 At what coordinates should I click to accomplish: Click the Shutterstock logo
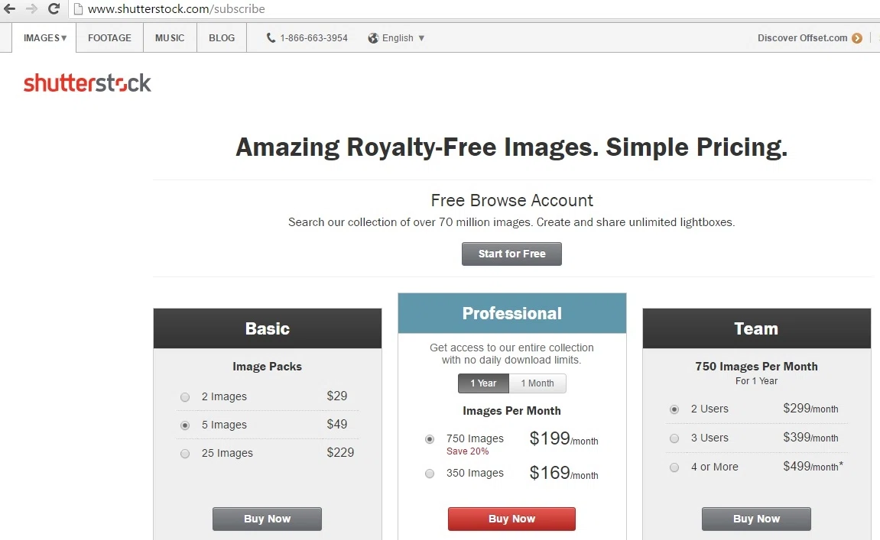[87, 83]
